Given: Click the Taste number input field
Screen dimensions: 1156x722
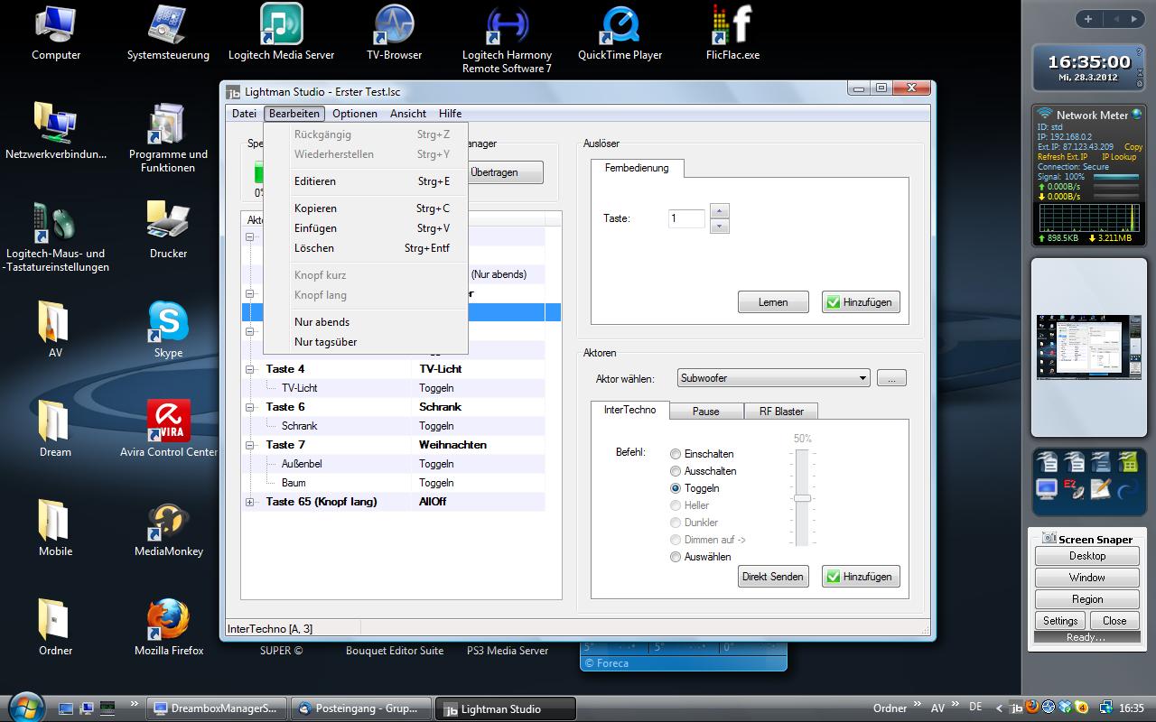Looking at the screenshot, I should [686, 218].
